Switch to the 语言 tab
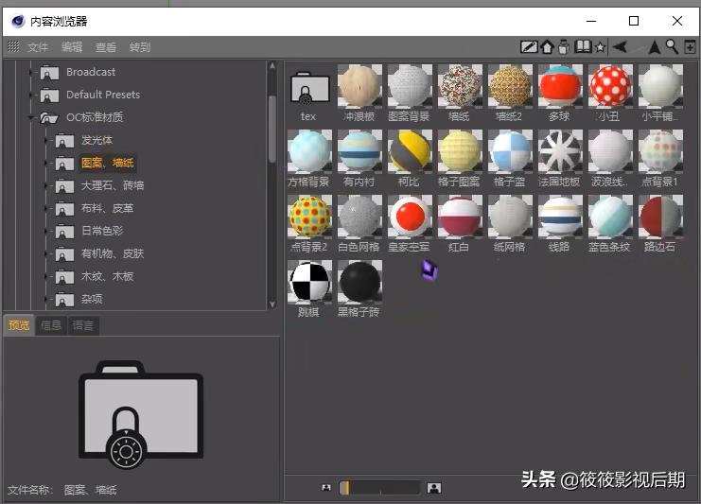Viewport: 701px width, 504px height. click(83, 325)
